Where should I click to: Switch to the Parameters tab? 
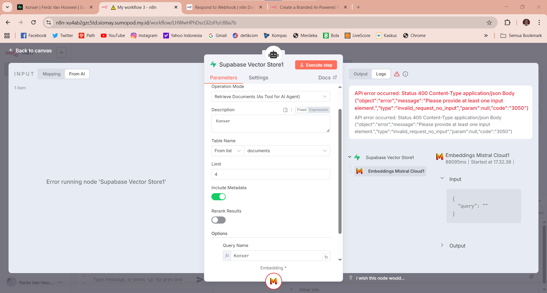pyautogui.click(x=224, y=78)
